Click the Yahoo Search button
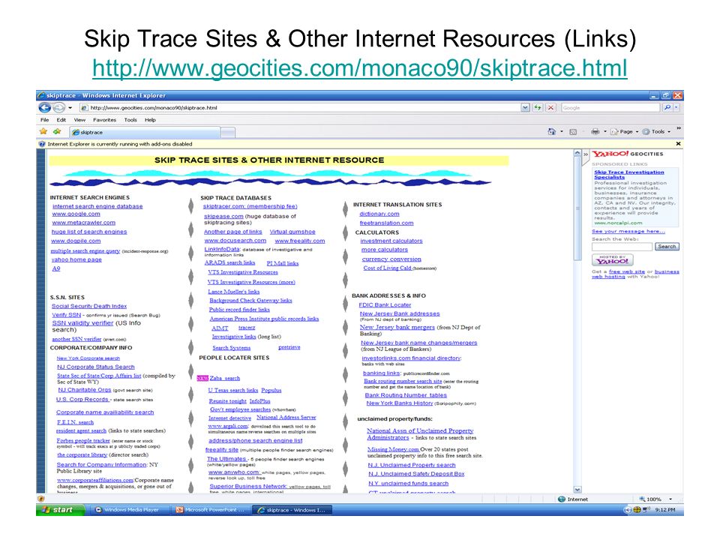 click(667, 247)
